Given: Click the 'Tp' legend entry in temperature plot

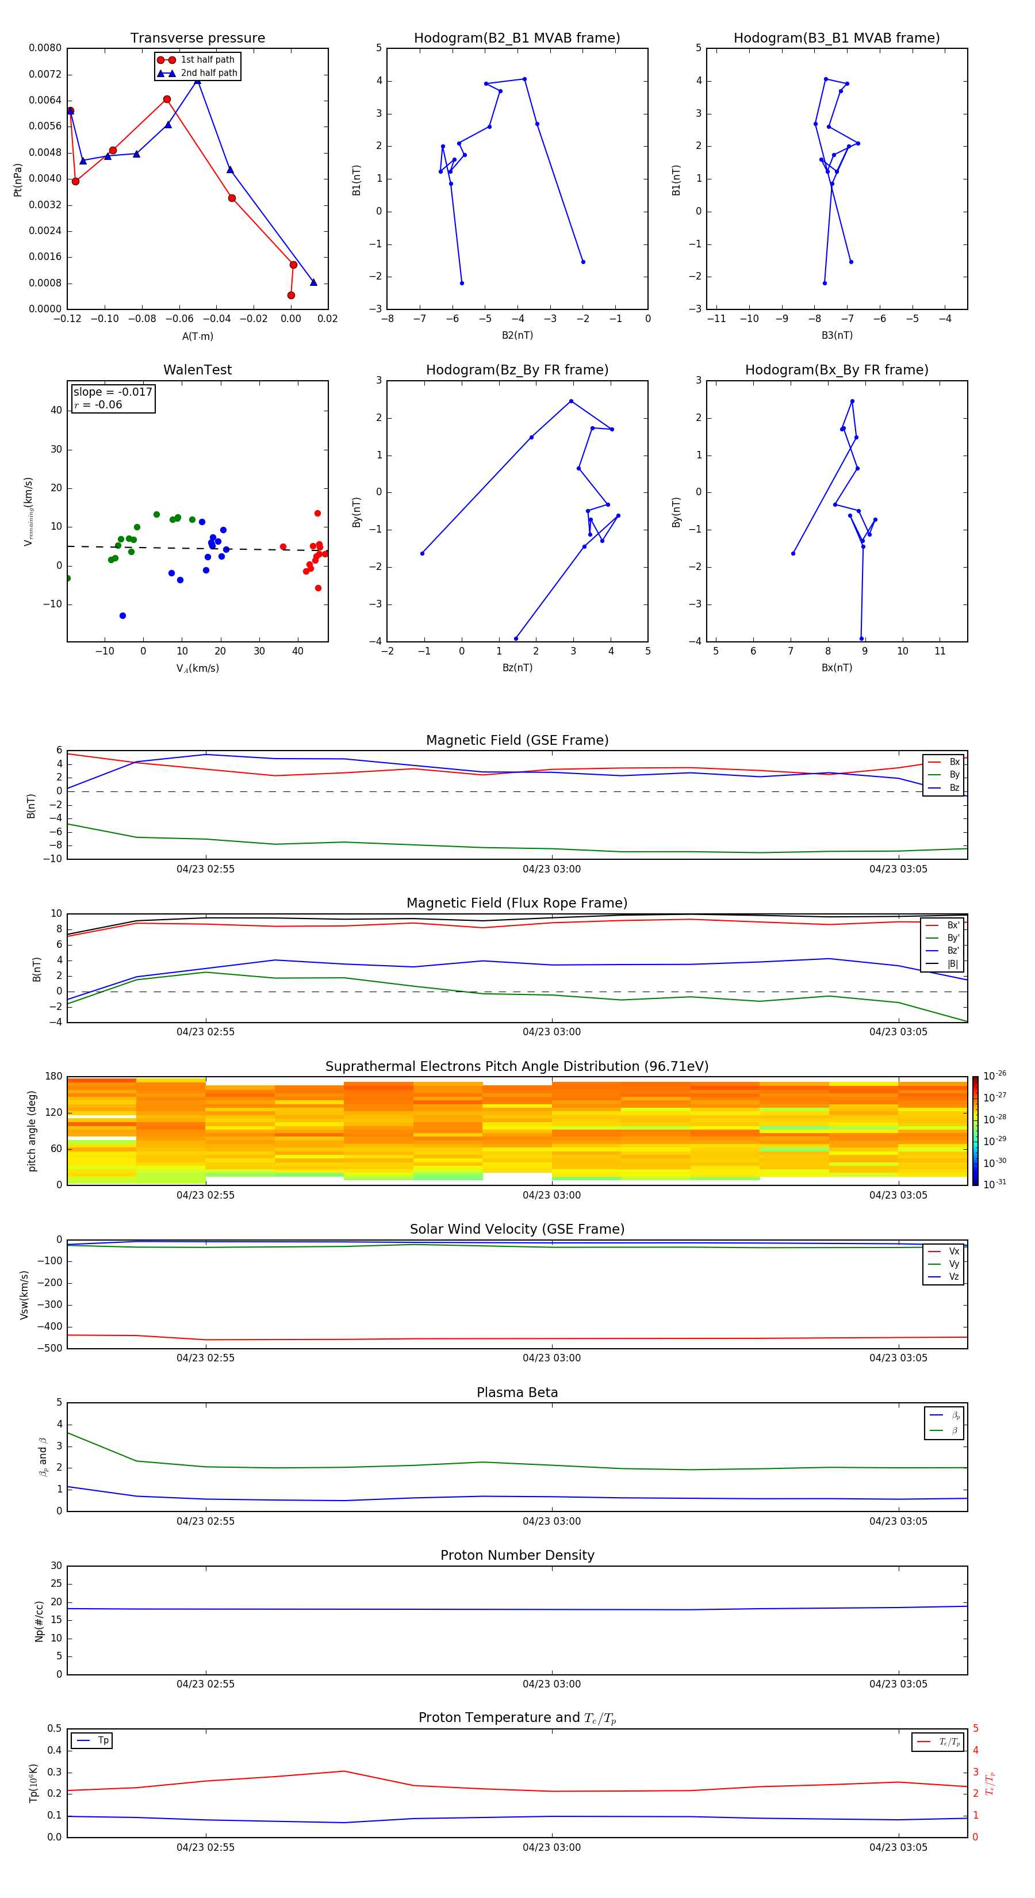Looking at the screenshot, I should coord(92,1741).
